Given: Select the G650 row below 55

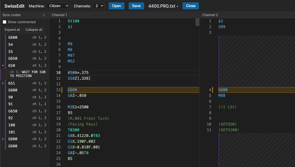Looking at the screenshot, I should pyautogui.click(x=27, y=58).
